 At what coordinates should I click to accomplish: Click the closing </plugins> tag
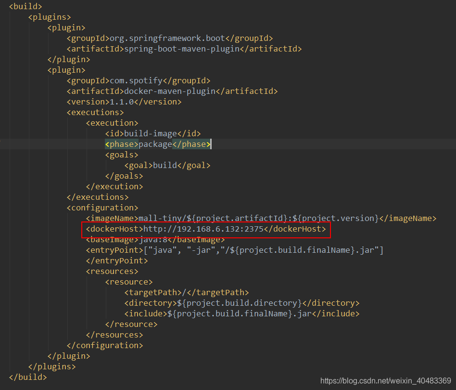tap(52, 367)
